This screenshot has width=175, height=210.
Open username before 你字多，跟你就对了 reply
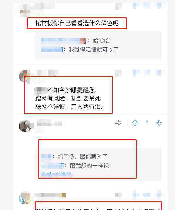click(x=46, y=156)
